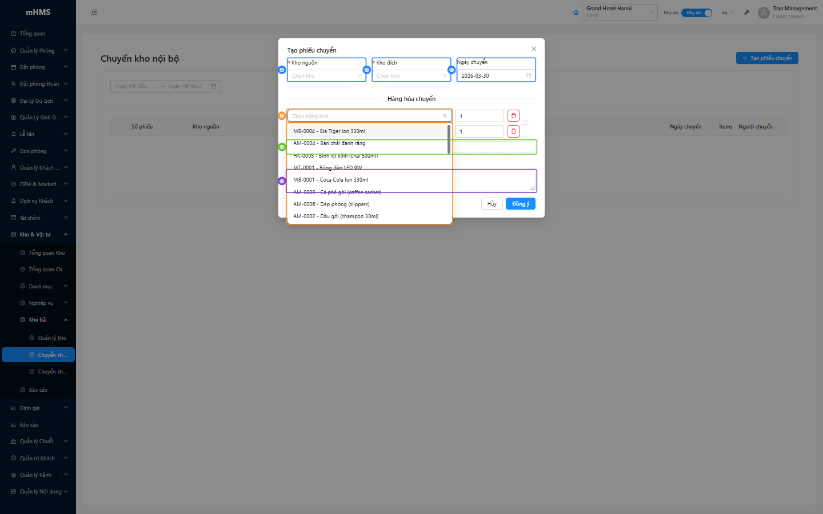The width and height of the screenshot is (823, 514).
Task: Click the user avatar for Tran Management
Action: click(764, 13)
